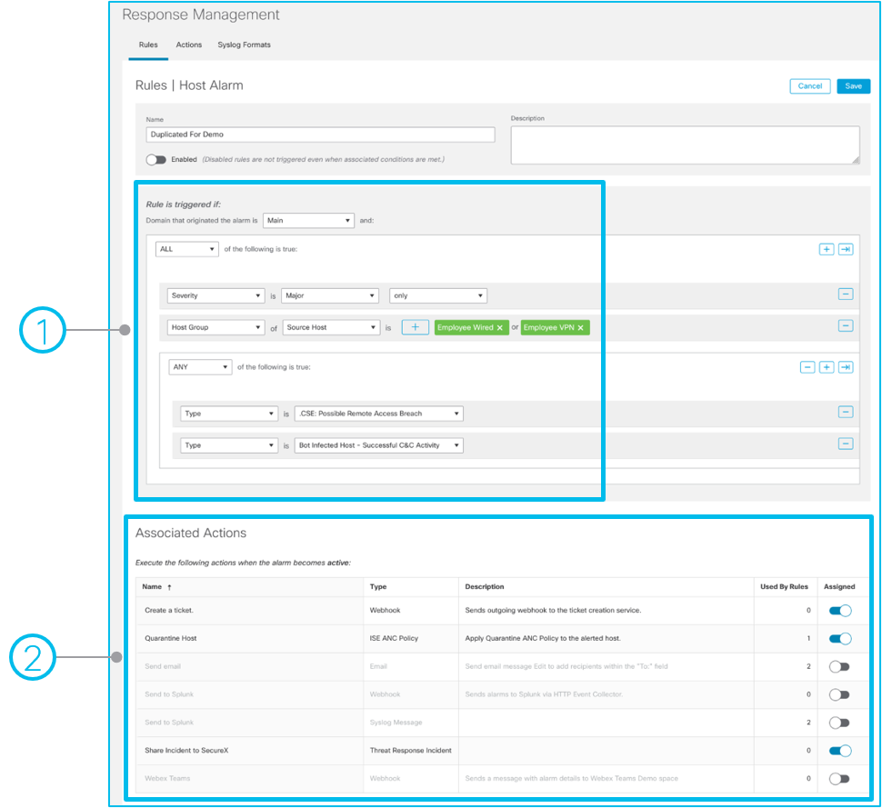Click the nested-group arrow icon in ALL row
The width and height of the screenshot is (882, 808).
click(x=846, y=249)
